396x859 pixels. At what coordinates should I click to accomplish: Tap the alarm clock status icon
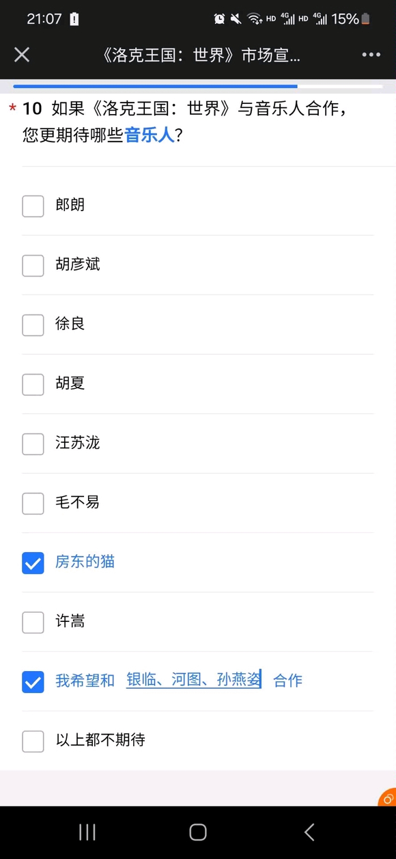click(x=219, y=19)
